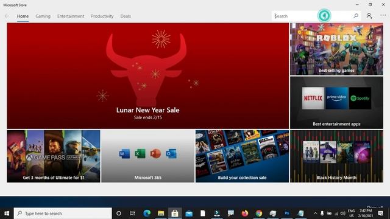Click the volume speaker tray icon
This screenshot has height=219, width=390.
[x=342, y=214]
